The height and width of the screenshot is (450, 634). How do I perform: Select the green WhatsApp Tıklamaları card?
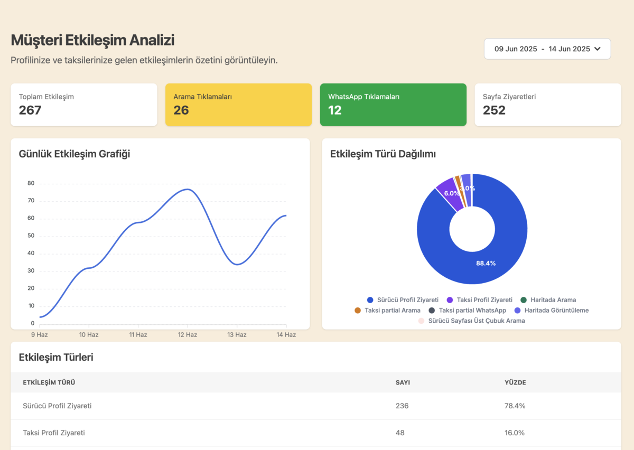[x=393, y=105]
